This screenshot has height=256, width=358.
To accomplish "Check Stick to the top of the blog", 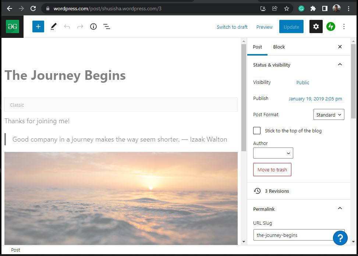I will [257, 131].
